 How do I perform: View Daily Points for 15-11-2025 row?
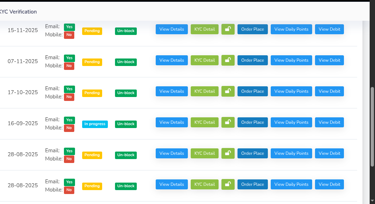pos(291,29)
